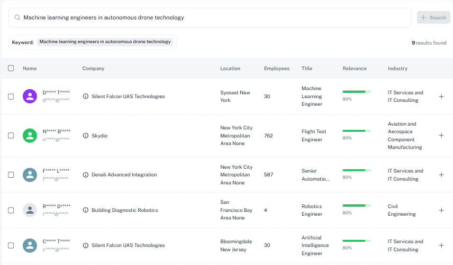This screenshot has height=265, width=453.
Task: Add the Robotics Engineer row with plus icon
Action: (x=441, y=210)
